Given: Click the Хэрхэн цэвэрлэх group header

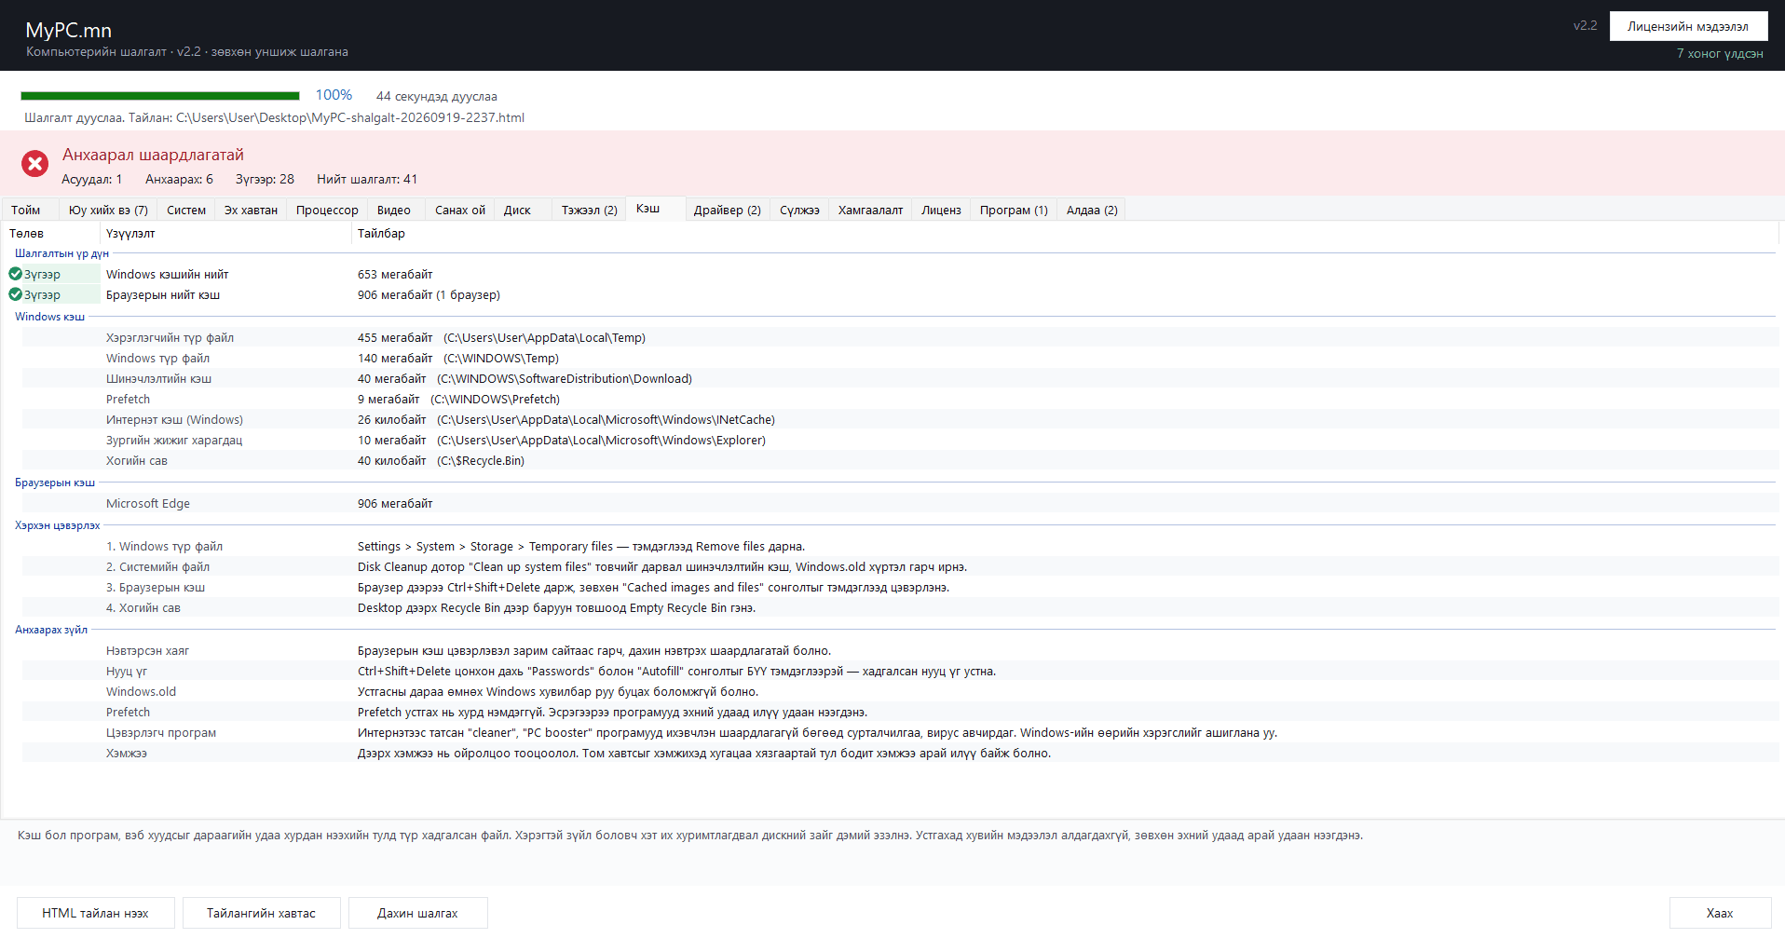Looking at the screenshot, I should 57,525.
